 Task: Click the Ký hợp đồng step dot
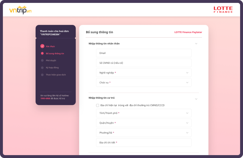pos(42,68)
